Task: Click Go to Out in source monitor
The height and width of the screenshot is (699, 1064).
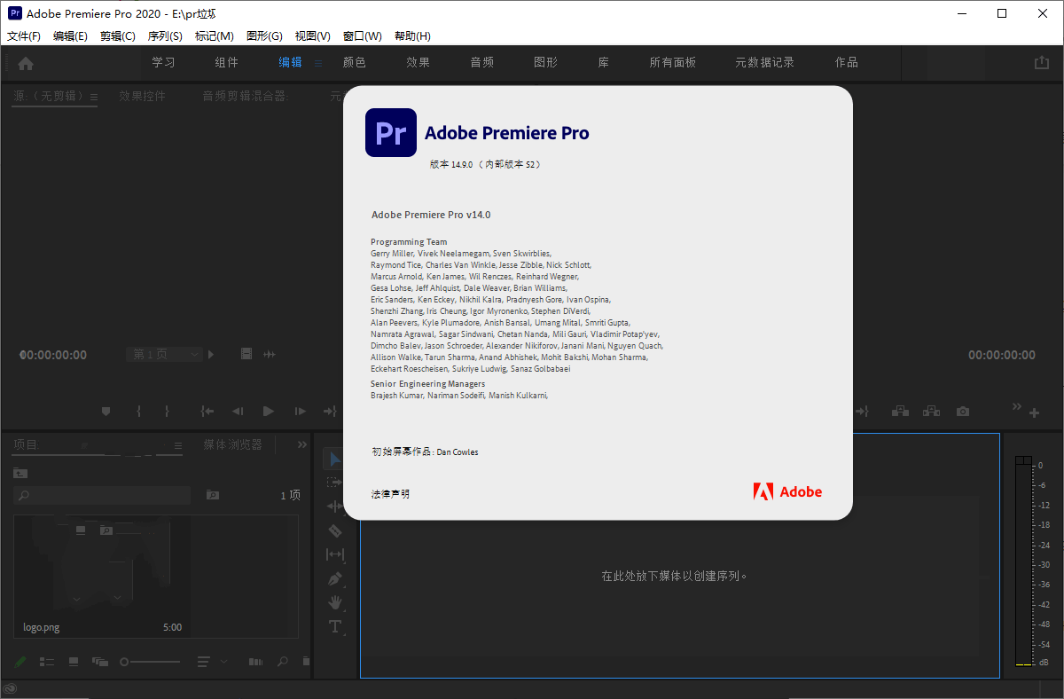Action: (x=330, y=412)
